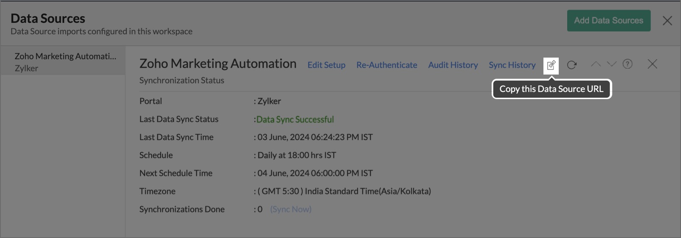Image resolution: width=681 pixels, height=238 pixels.
Task: Open Edit Setup link
Action: click(326, 65)
